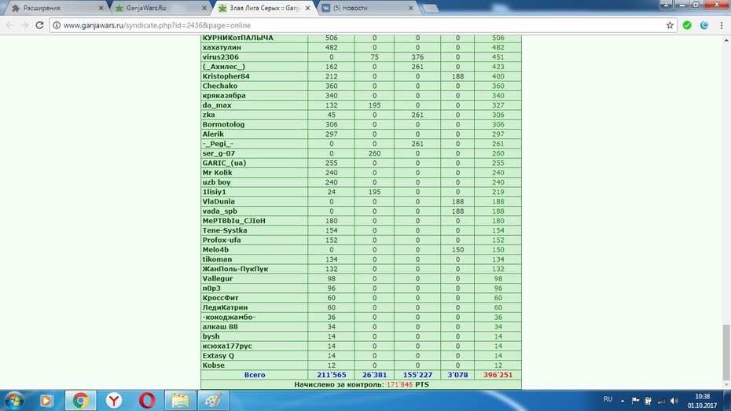Click the name Alerik
Screen dimensions: 731x411
213,134
